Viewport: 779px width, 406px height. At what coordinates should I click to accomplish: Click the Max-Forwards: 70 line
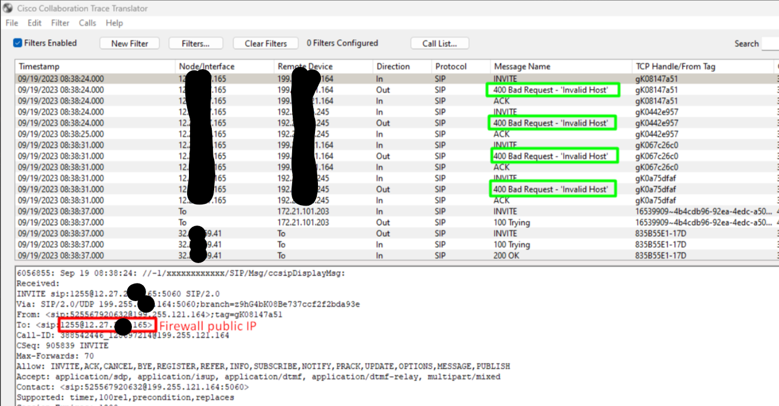pos(55,356)
